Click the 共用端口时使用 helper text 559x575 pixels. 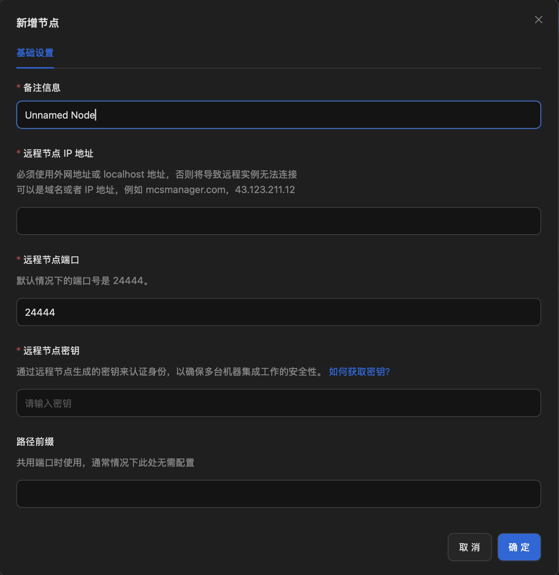click(x=105, y=463)
